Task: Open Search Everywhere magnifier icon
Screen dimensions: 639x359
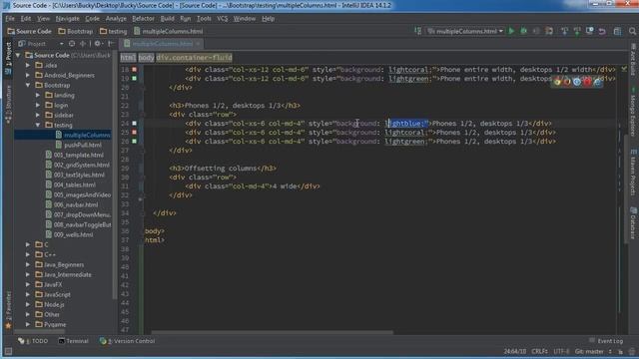Action: (632, 31)
